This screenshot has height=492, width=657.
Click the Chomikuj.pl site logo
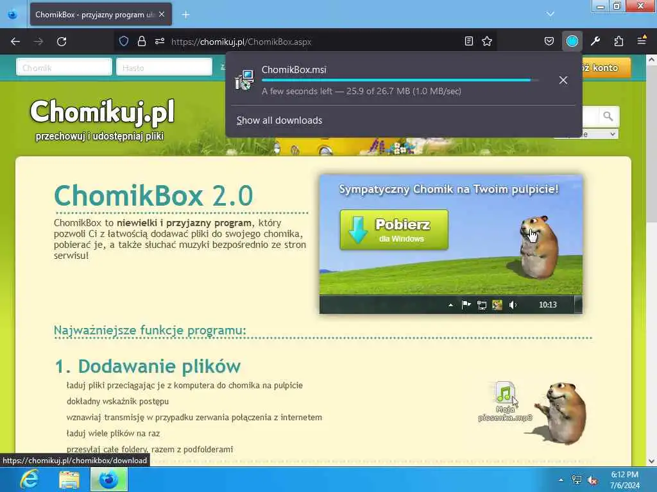pyautogui.click(x=102, y=113)
